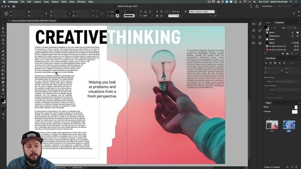Image resolution: width=301 pixels, height=169 pixels.
Task: Select Jump Object text wrap icon
Action: [279, 63]
